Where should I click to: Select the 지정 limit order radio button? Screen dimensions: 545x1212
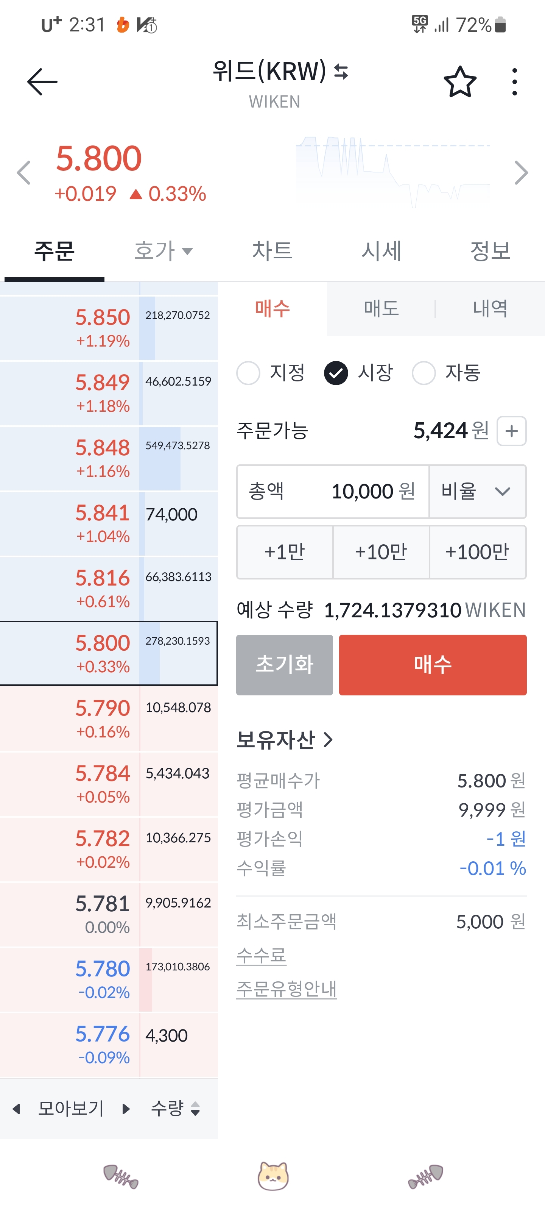[248, 373]
